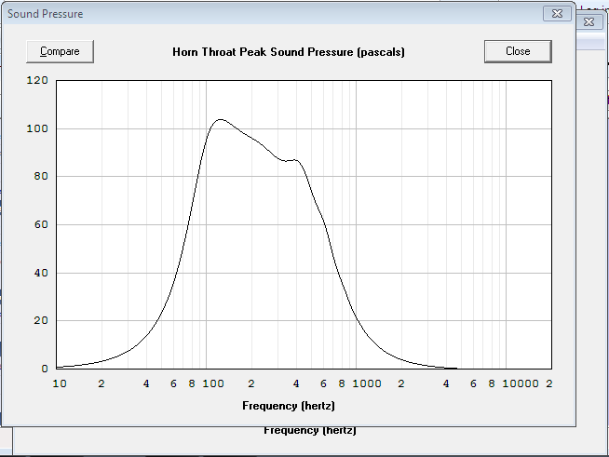Click the Compare button
Image resolution: width=609 pixels, height=457 pixels.
pos(60,51)
